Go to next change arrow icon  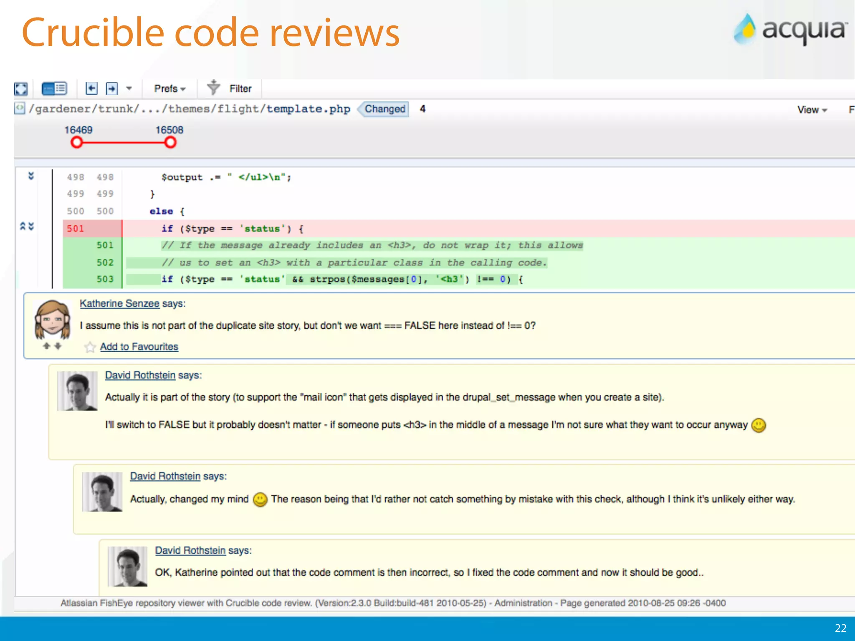pyautogui.click(x=111, y=88)
